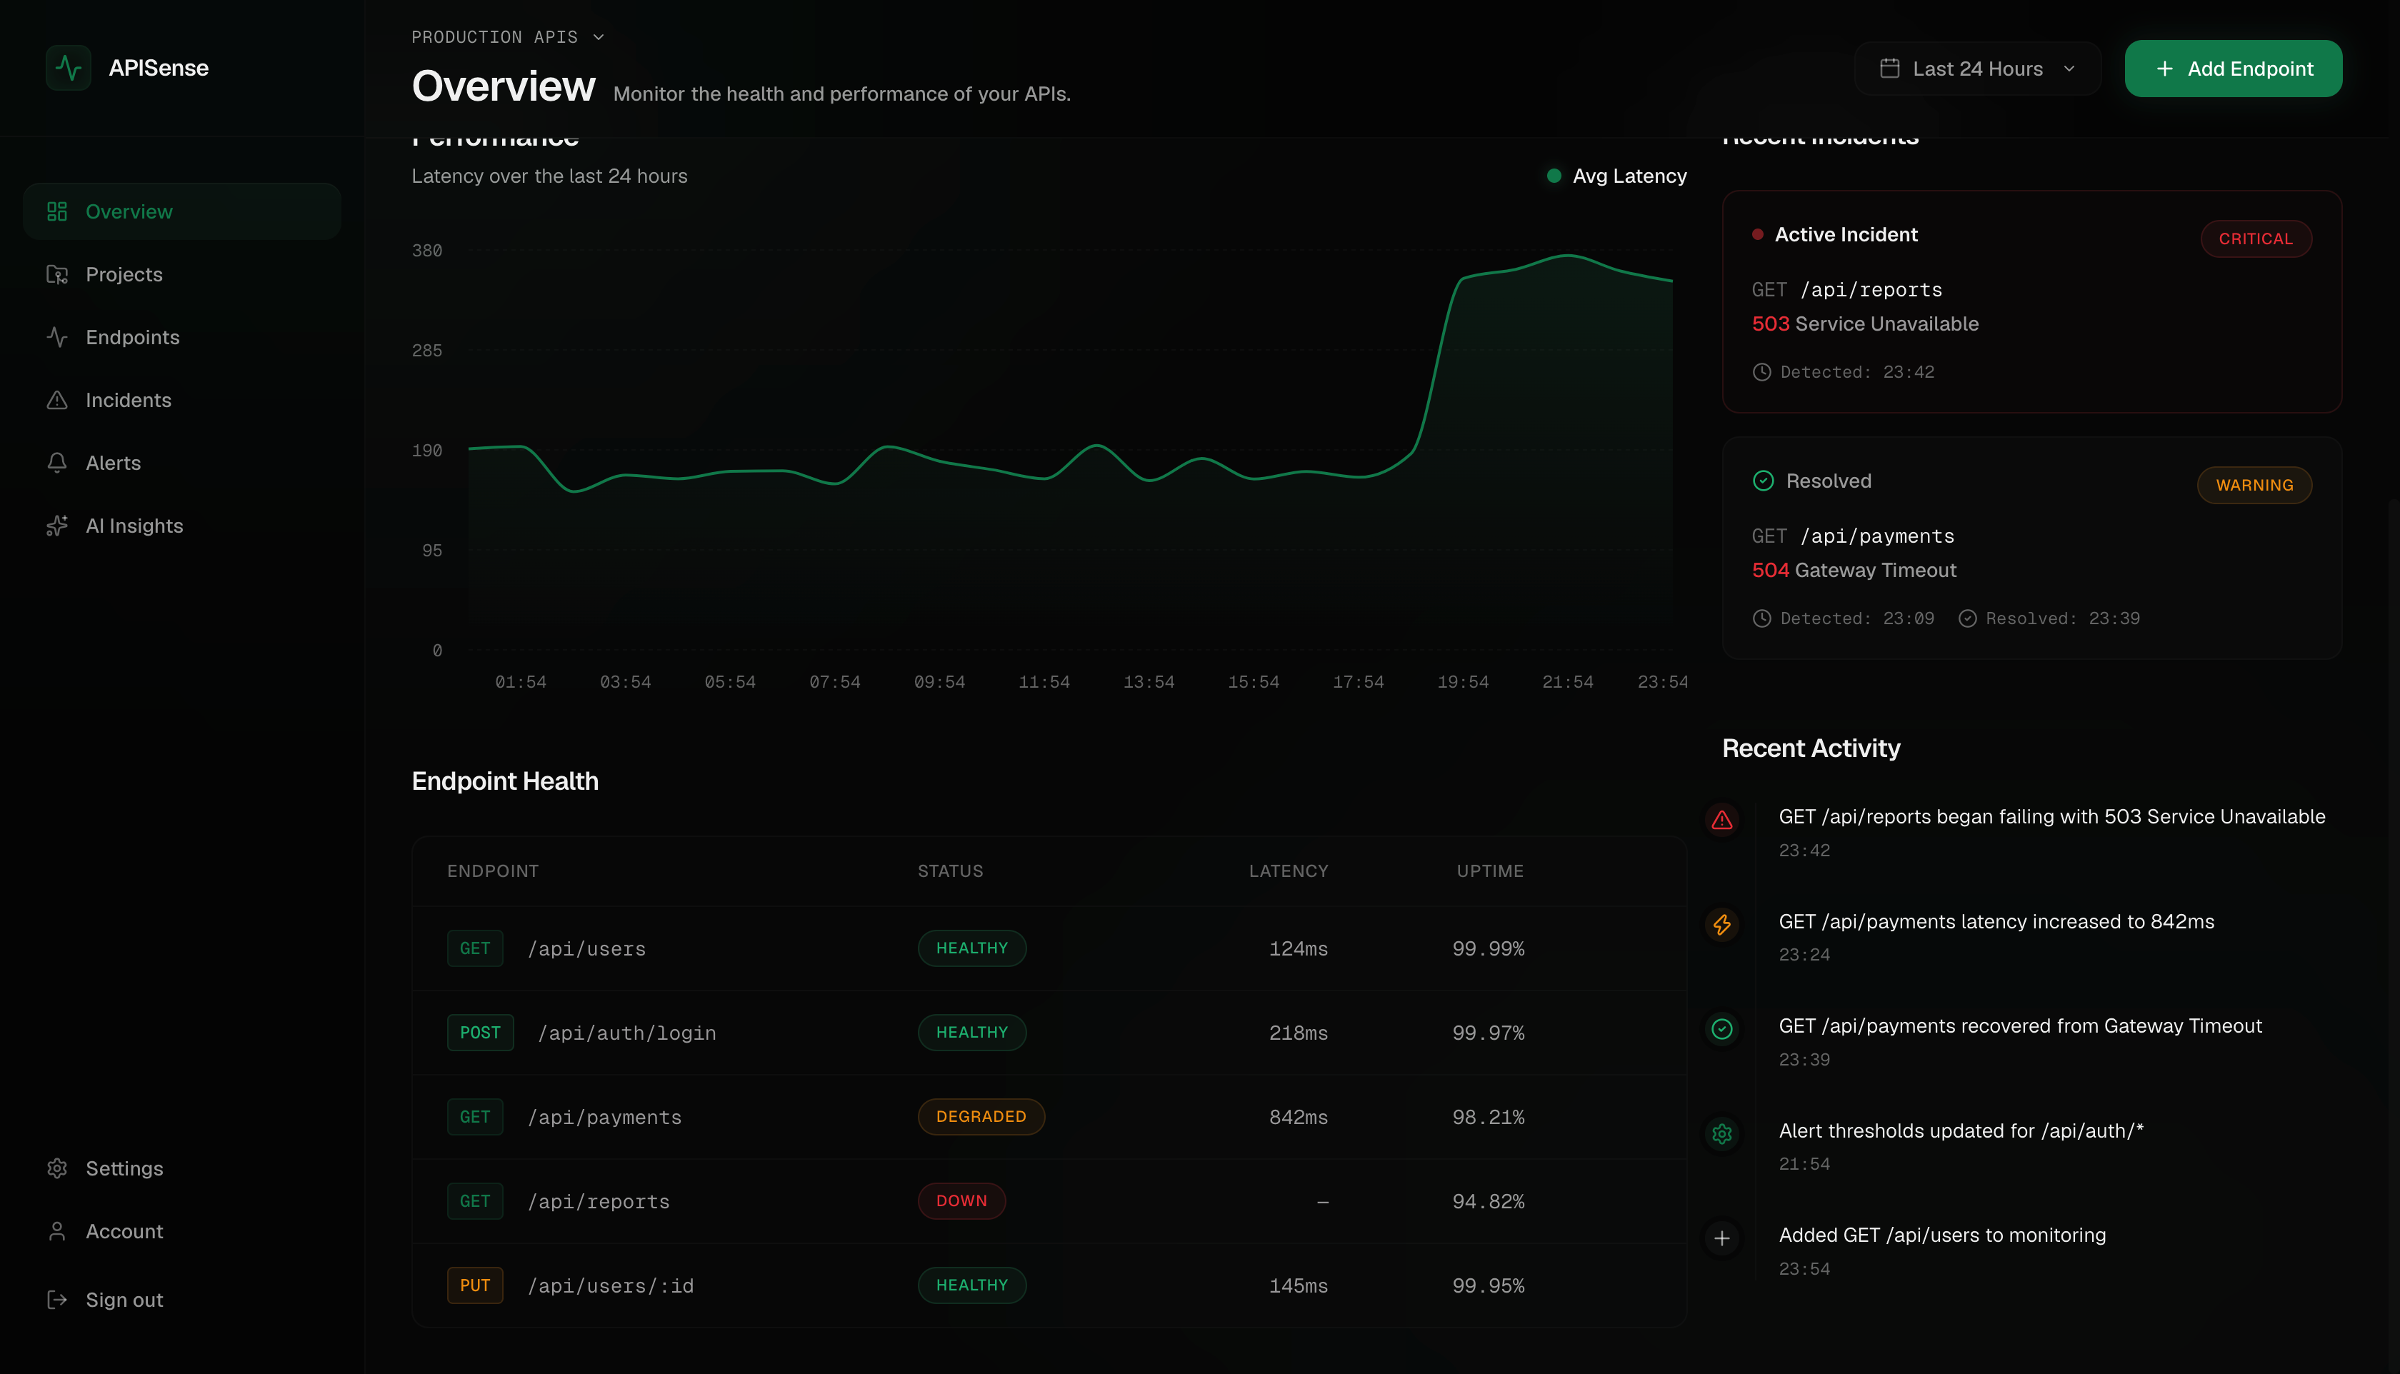This screenshot has height=1374, width=2400.
Task: Click the calendar icon in time range selector
Action: [1889, 69]
